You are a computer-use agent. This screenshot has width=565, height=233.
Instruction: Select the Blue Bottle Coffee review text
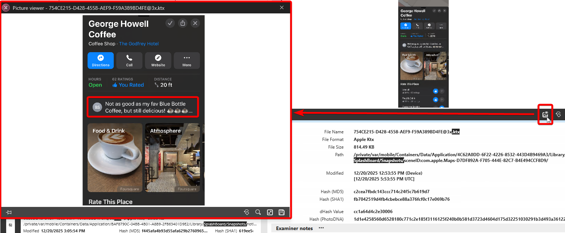[149, 107]
